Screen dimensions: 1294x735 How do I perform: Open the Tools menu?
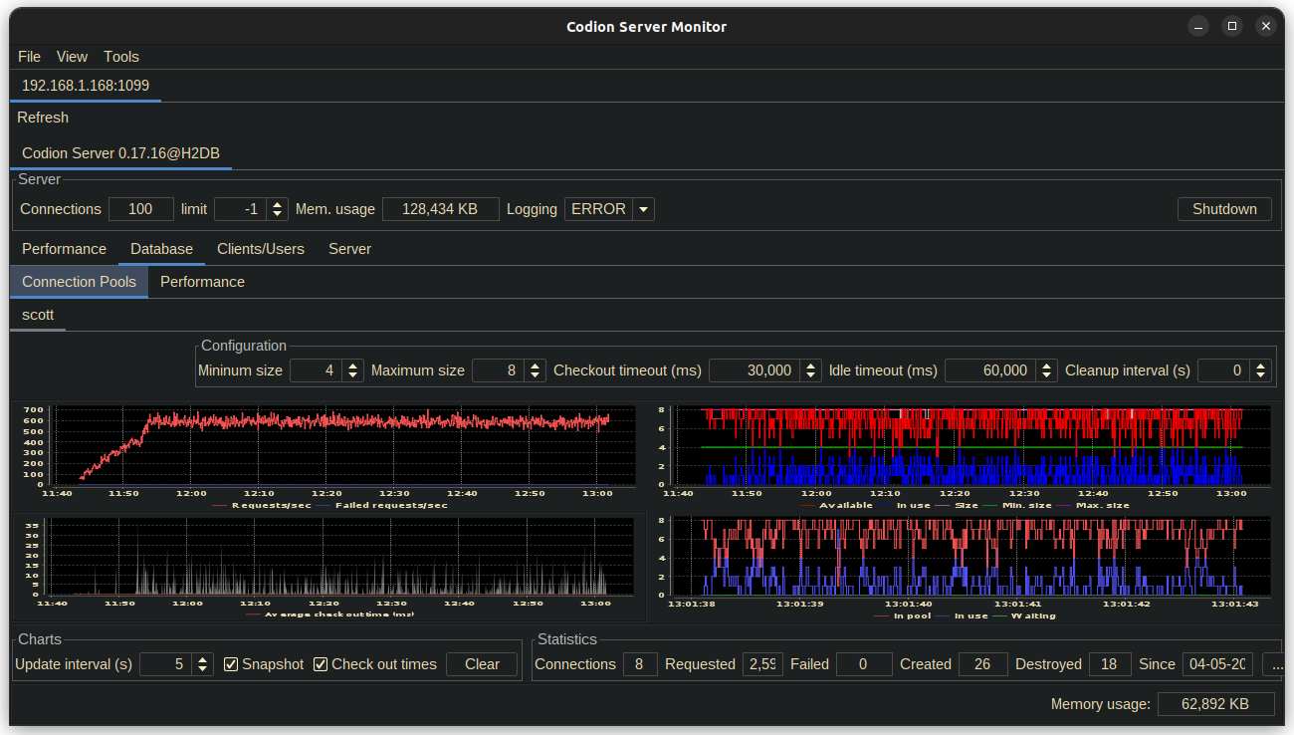click(121, 57)
